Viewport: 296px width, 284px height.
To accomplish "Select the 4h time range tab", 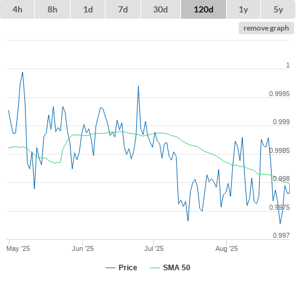I will click(17, 9).
